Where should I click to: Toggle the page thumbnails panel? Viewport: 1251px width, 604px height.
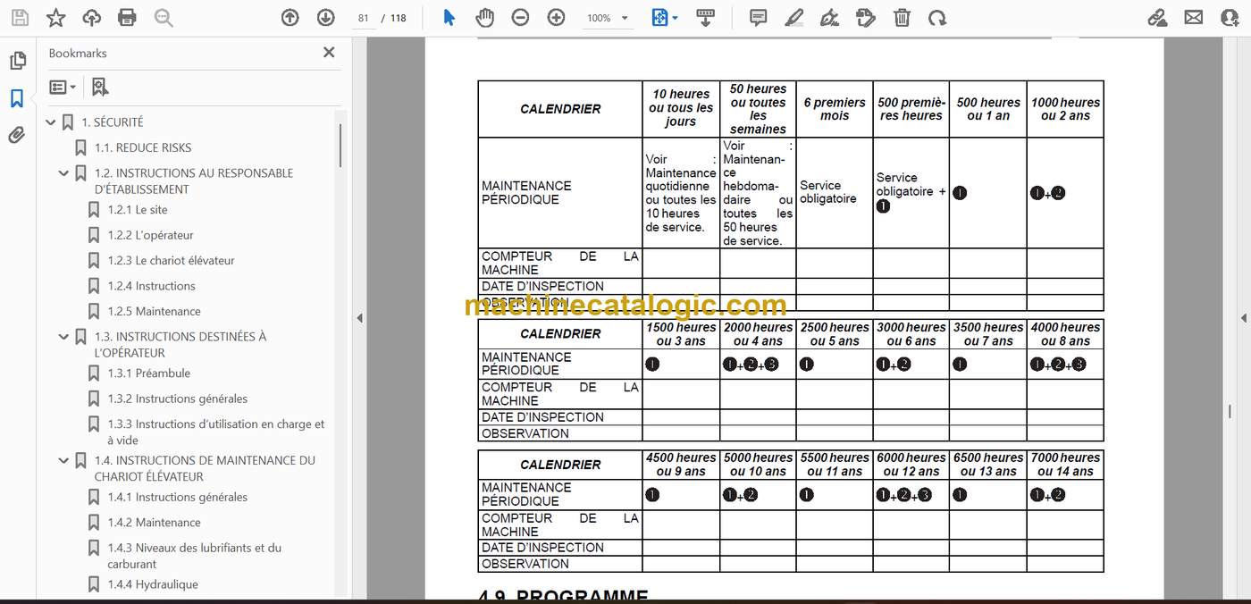[x=17, y=61]
